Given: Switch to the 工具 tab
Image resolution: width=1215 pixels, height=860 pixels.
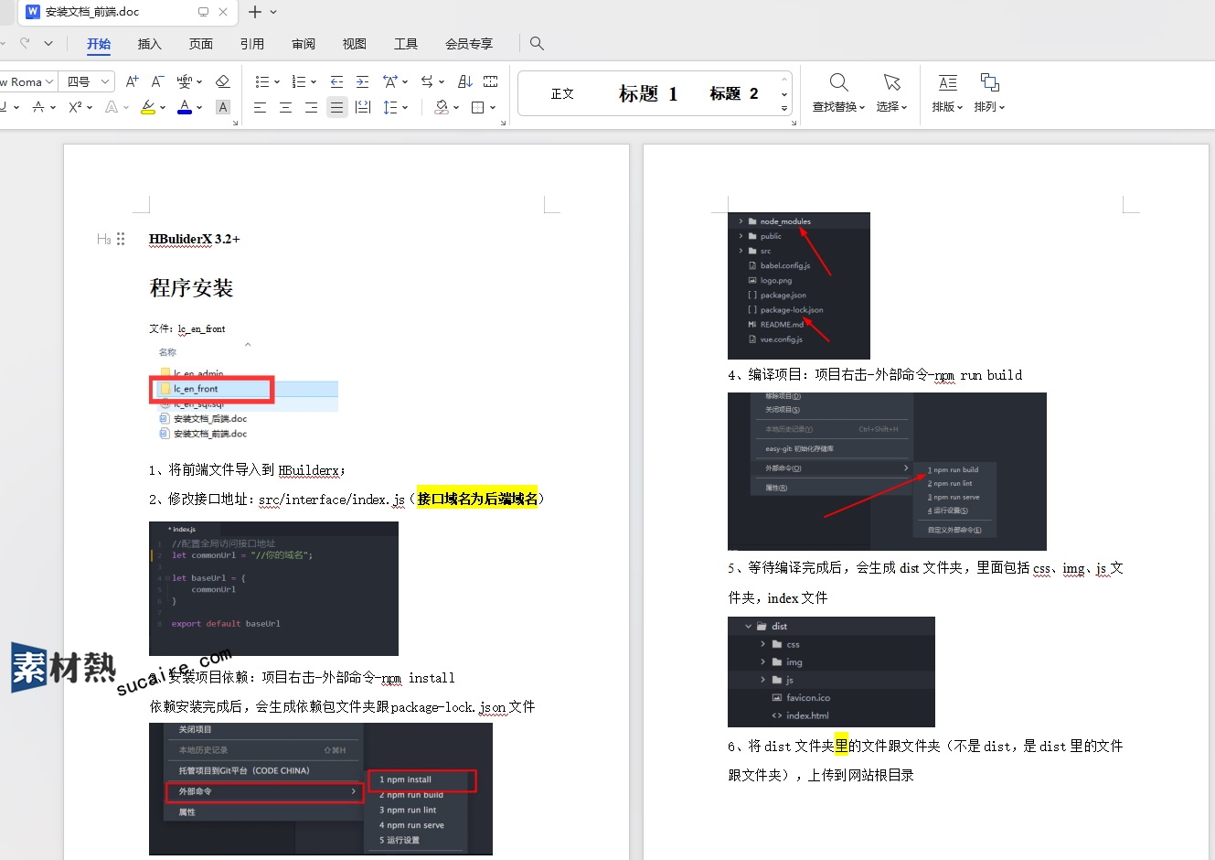Looking at the screenshot, I should coord(405,44).
